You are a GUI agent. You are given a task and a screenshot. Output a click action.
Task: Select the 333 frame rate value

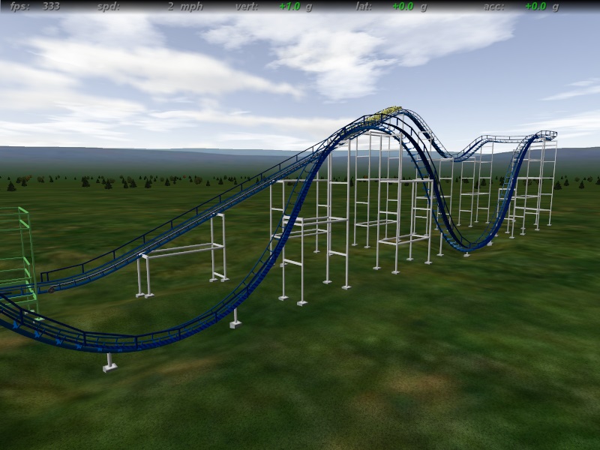click(x=51, y=6)
